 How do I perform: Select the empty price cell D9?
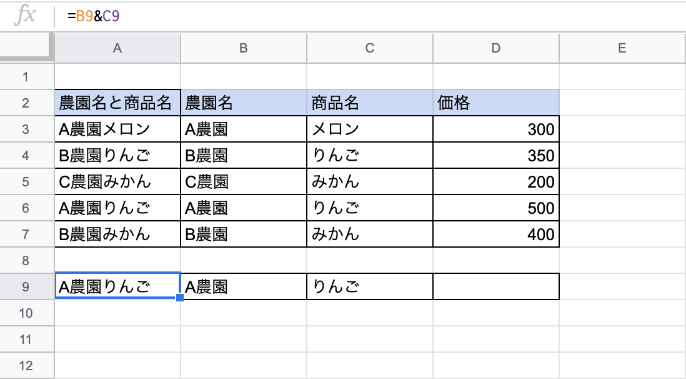click(x=496, y=287)
